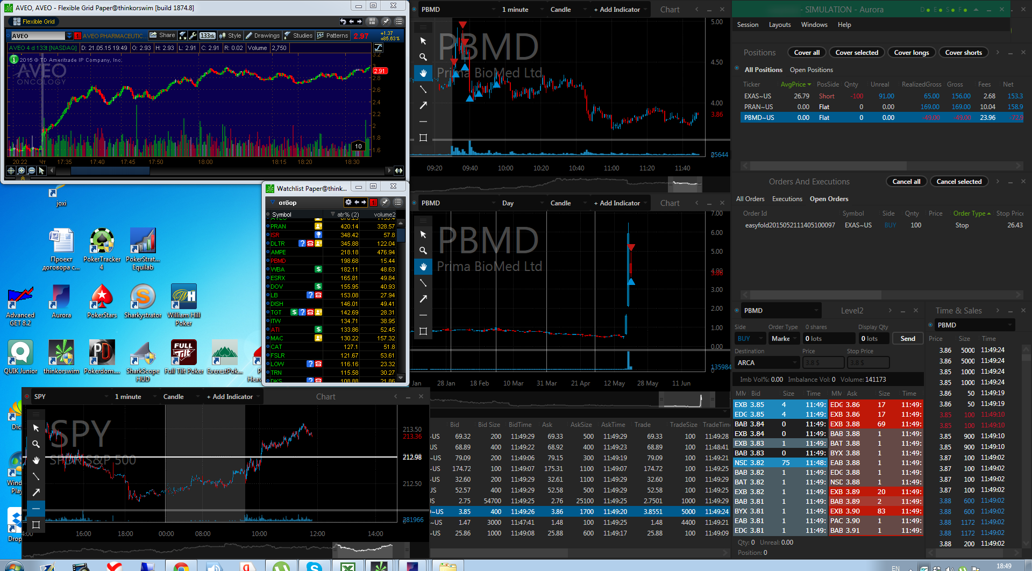Select magnifier zoom tool in PBMD 1 minute chart
This screenshot has height=571, width=1032.
[x=423, y=57]
